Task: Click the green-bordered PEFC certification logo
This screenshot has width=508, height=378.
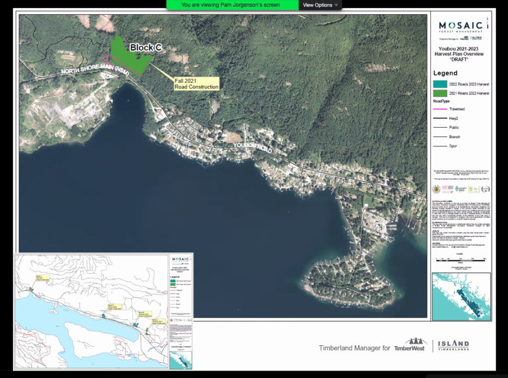Action: click(474, 189)
